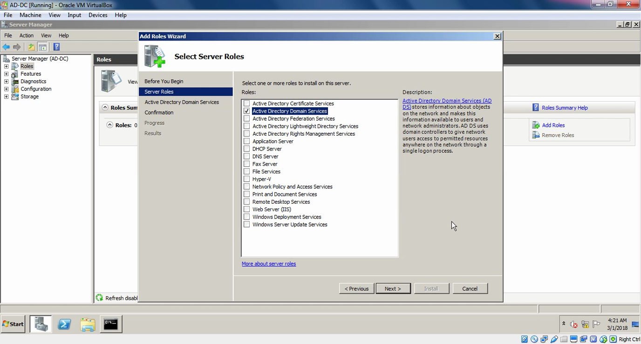Expand the Roles tree node
This screenshot has height=344, width=641.
(6, 66)
